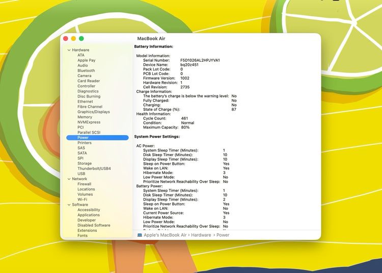Select Apple Pay in the sidebar
Screen dimensions: 382x273
coord(87,60)
